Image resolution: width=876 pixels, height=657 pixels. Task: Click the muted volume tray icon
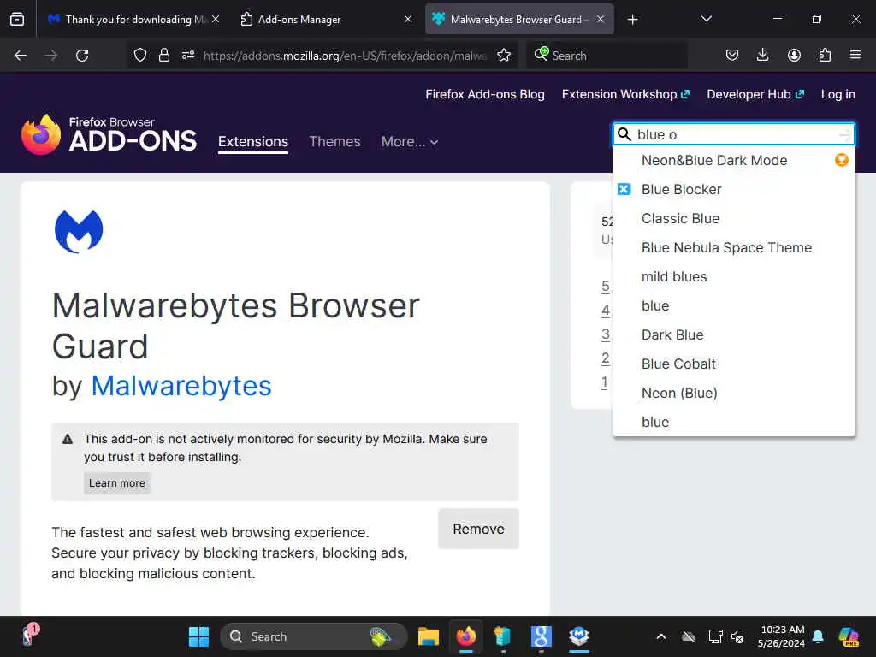point(737,636)
